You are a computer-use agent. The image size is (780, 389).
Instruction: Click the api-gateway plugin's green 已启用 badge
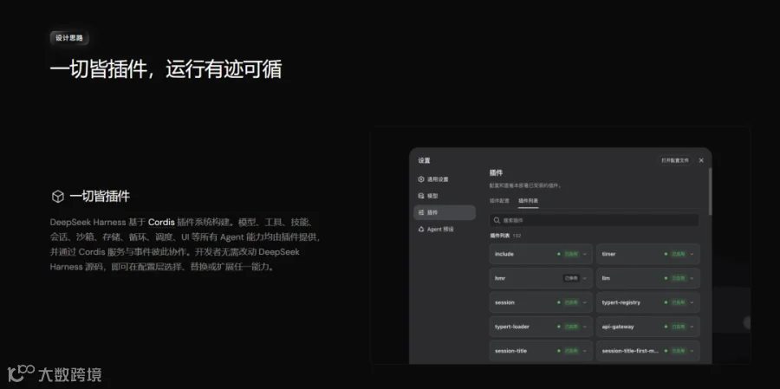(x=678, y=327)
